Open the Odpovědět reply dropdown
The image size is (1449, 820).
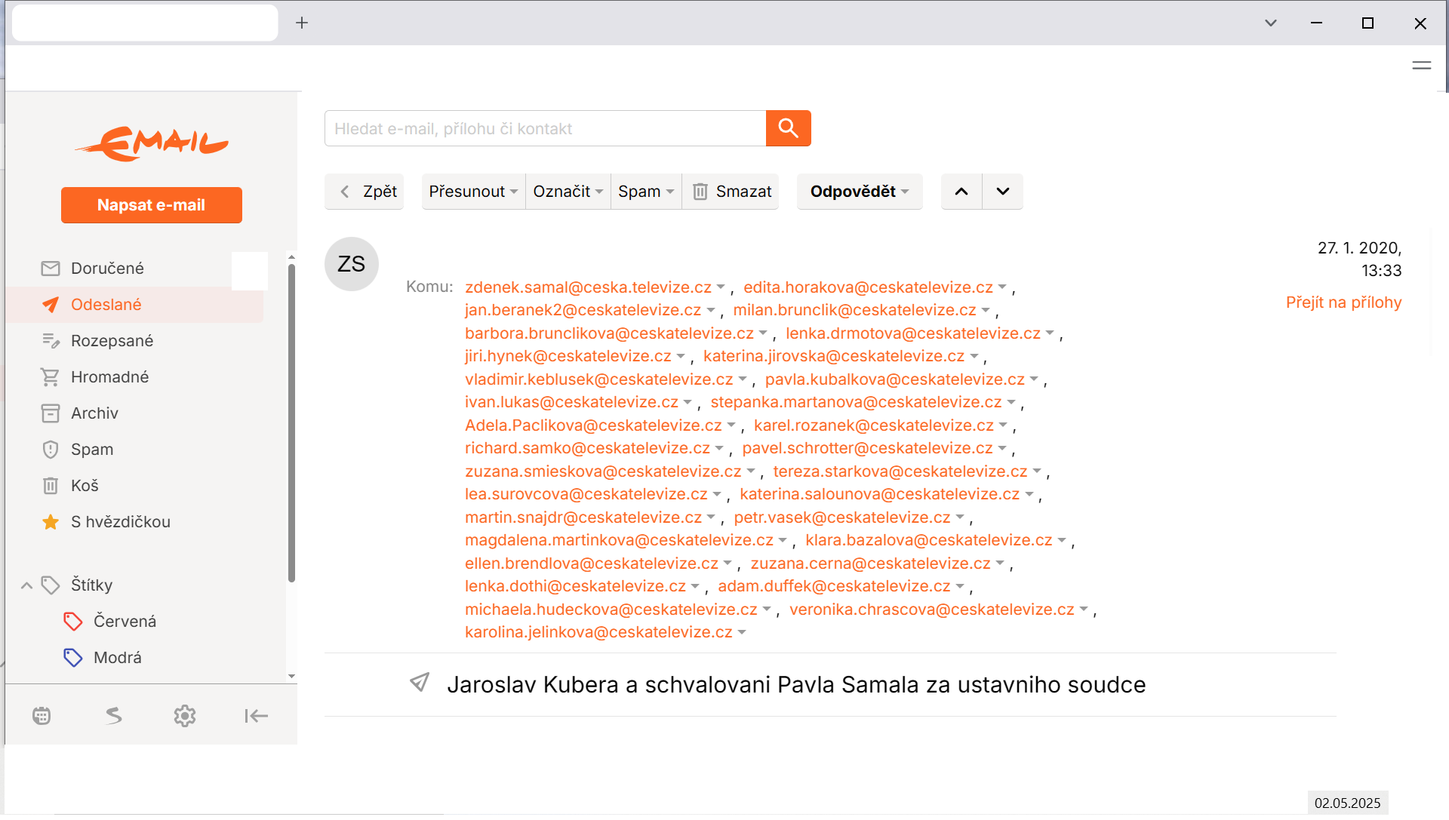point(860,192)
